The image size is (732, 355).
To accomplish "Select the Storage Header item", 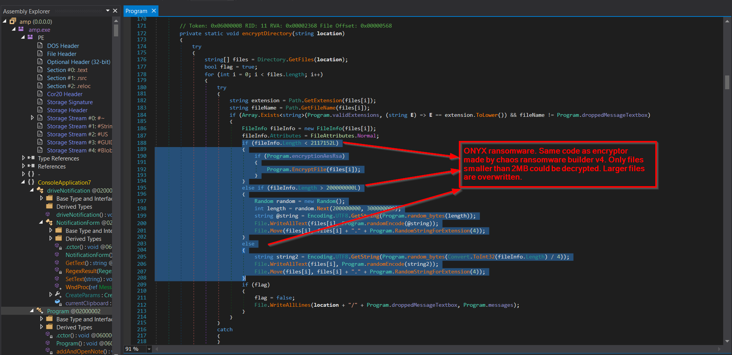I will click(x=67, y=110).
